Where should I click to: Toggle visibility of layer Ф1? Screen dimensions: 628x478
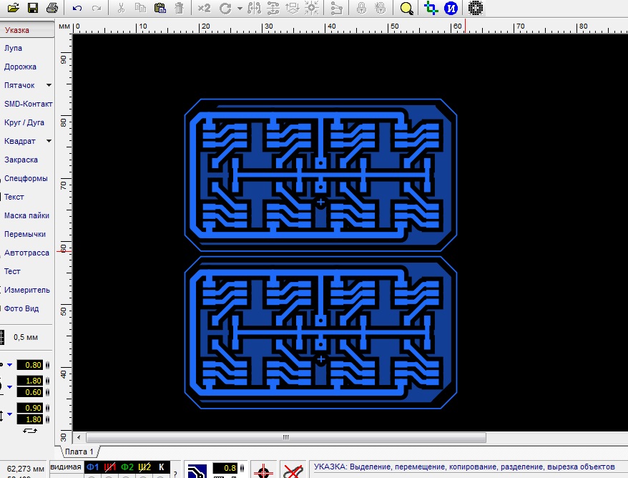pos(92,467)
